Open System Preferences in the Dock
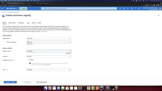162x91 pixels. 80,88
